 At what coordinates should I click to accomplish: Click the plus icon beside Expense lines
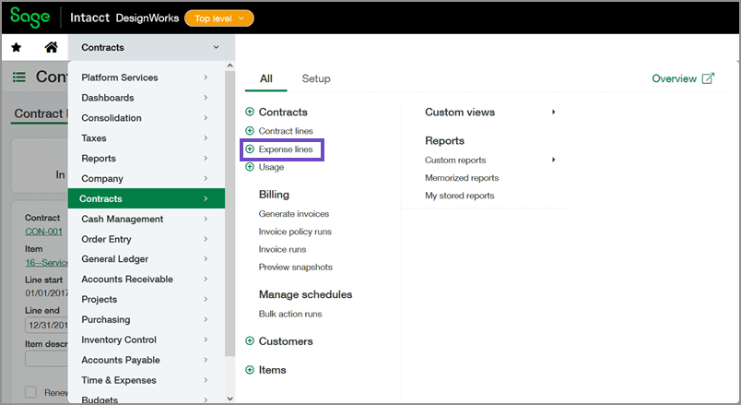tap(250, 149)
